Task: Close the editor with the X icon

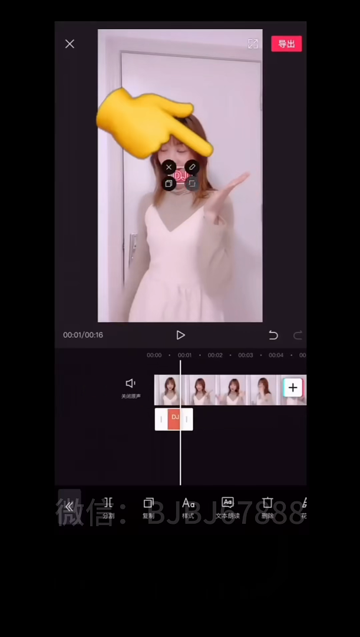Action: pyautogui.click(x=70, y=44)
